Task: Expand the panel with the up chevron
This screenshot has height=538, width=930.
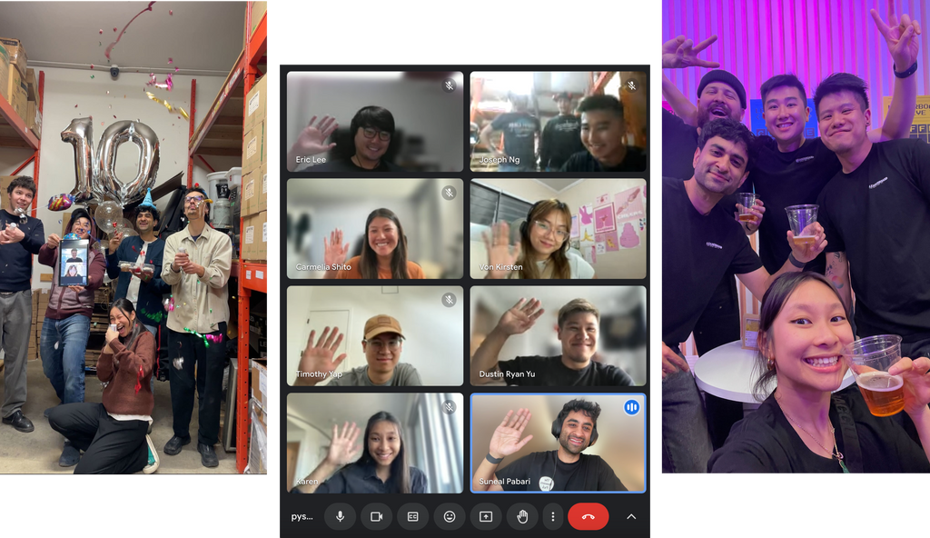Action: click(x=631, y=516)
